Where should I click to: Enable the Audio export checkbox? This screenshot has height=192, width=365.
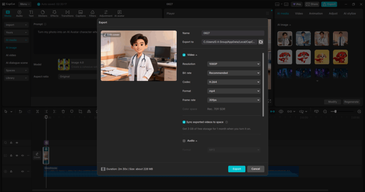point(184,141)
